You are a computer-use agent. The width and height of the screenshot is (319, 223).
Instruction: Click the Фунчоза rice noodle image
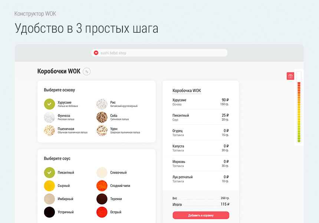point(49,118)
